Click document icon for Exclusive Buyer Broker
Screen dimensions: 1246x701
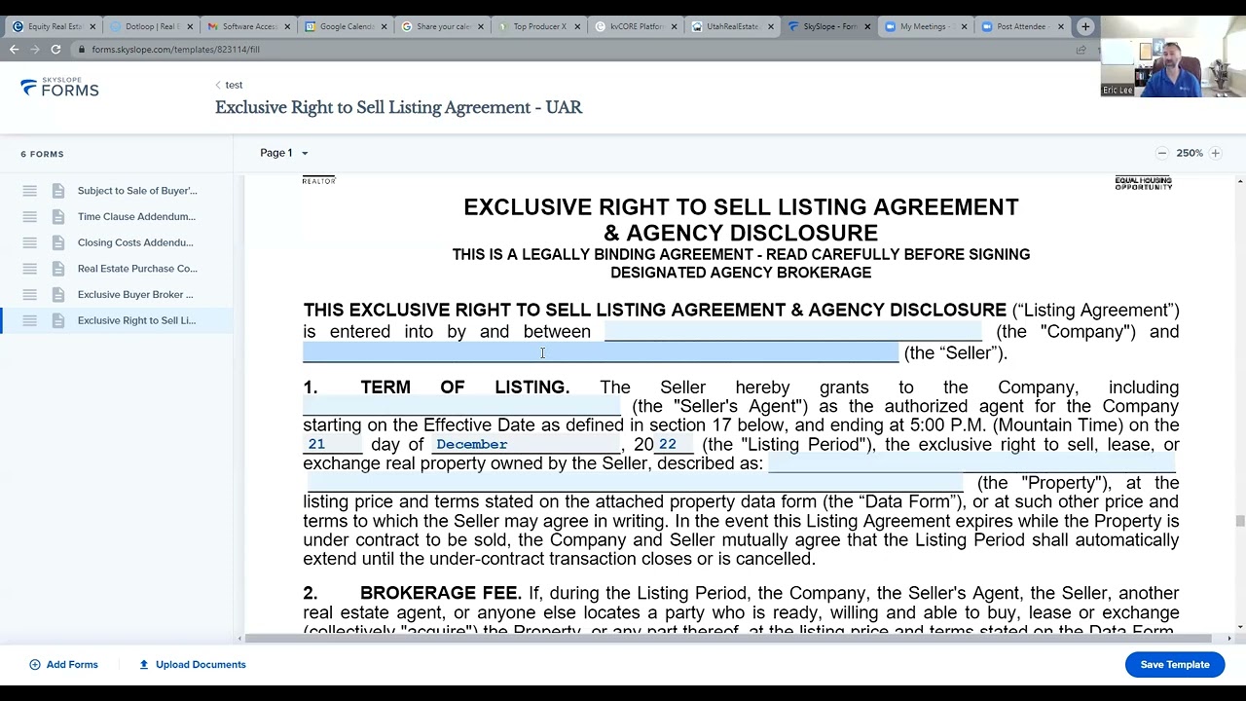(58, 294)
